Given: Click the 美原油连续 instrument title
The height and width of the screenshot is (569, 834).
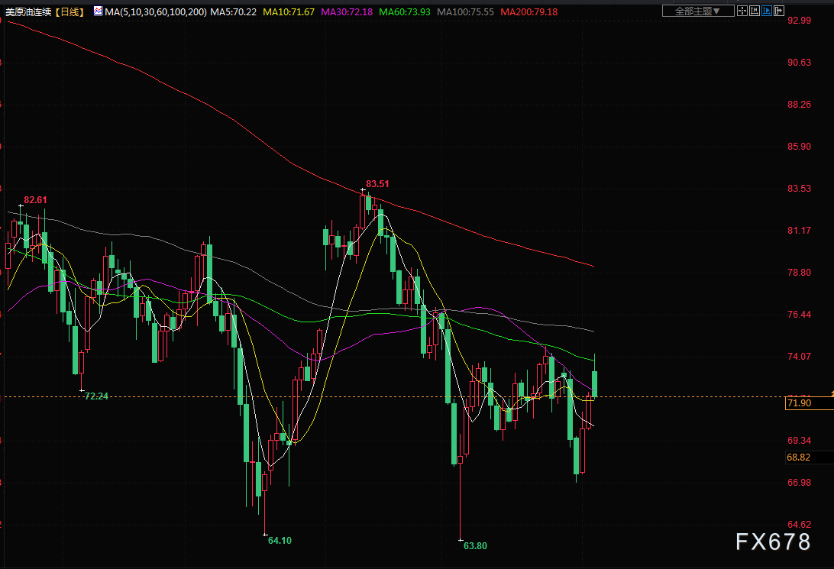Looking at the screenshot, I should 28,11.
